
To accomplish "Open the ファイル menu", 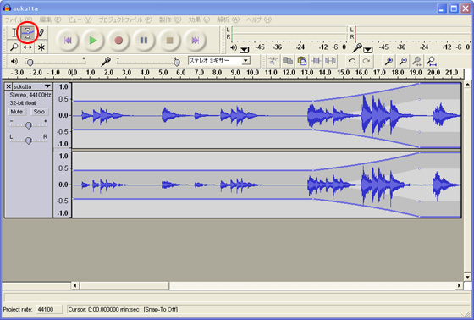I will tap(19, 19).
